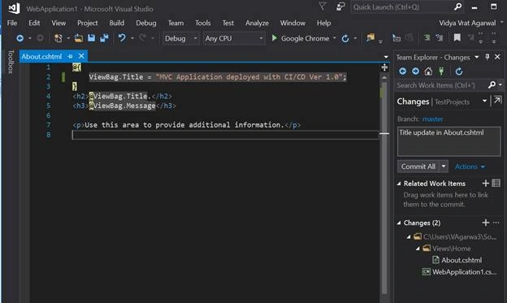Go back in Team Explorer
Viewport: 507px width, 303px height.
click(402, 71)
